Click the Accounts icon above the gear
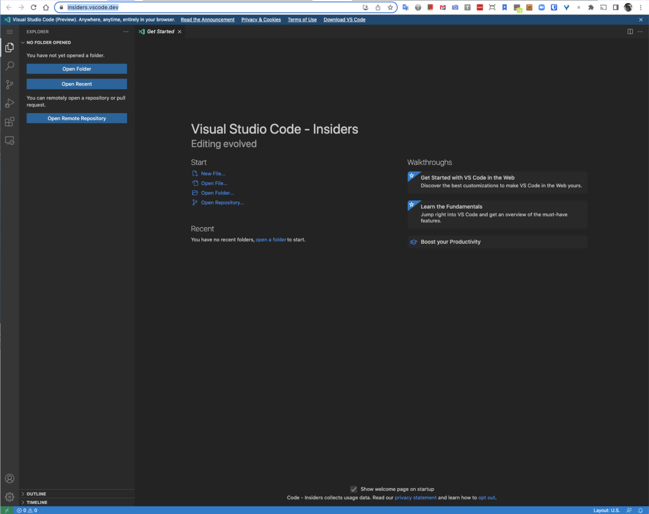This screenshot has width=649, height=514. (x=9, y=478)
